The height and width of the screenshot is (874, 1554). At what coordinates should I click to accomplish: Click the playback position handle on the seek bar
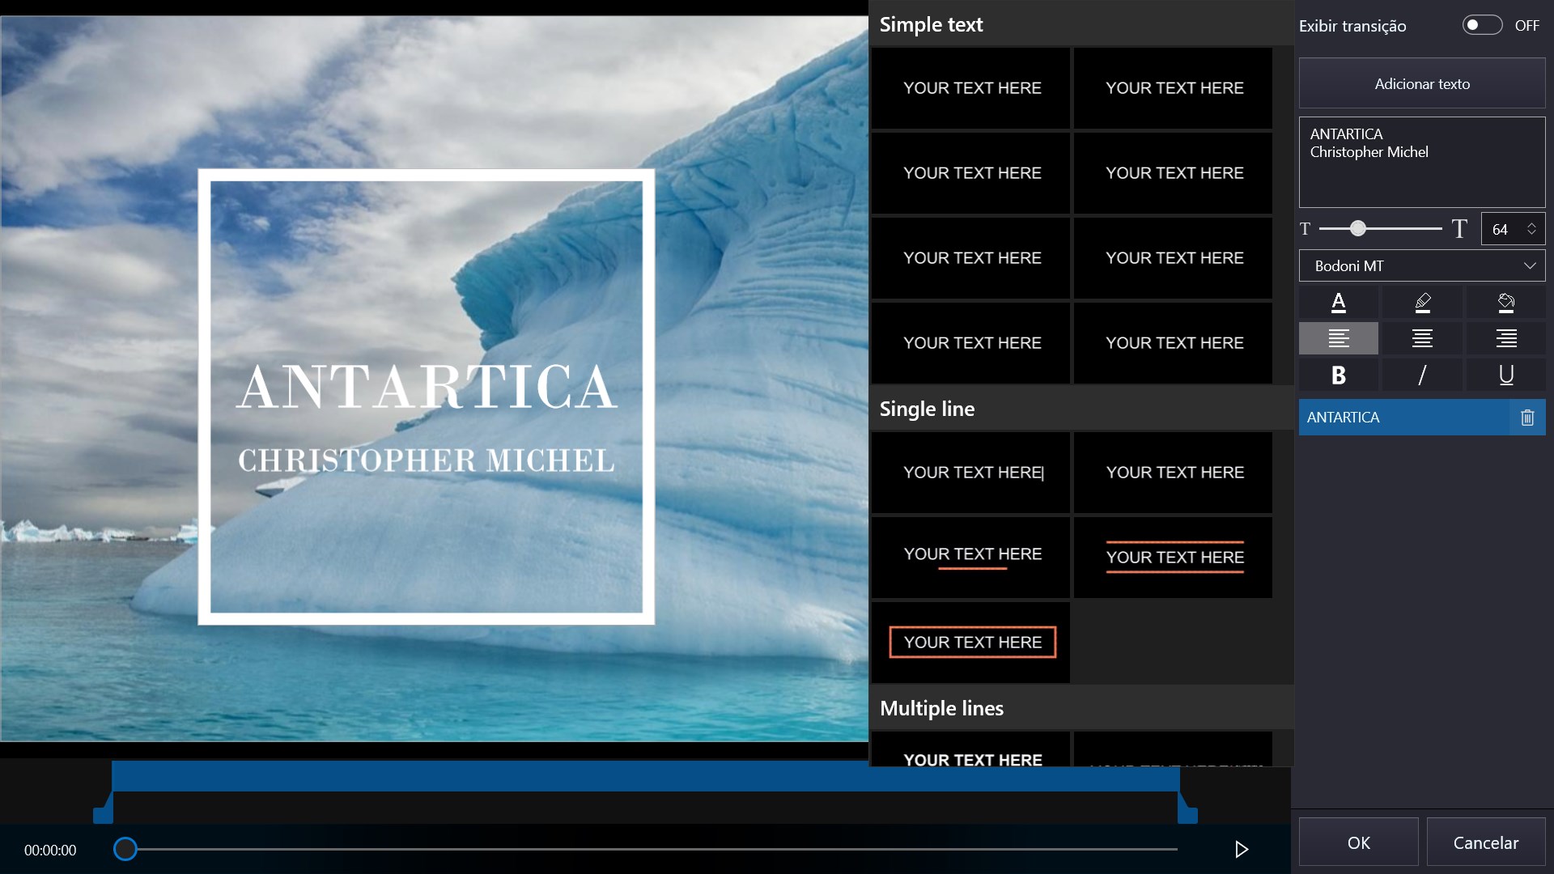tap(125, 849)
